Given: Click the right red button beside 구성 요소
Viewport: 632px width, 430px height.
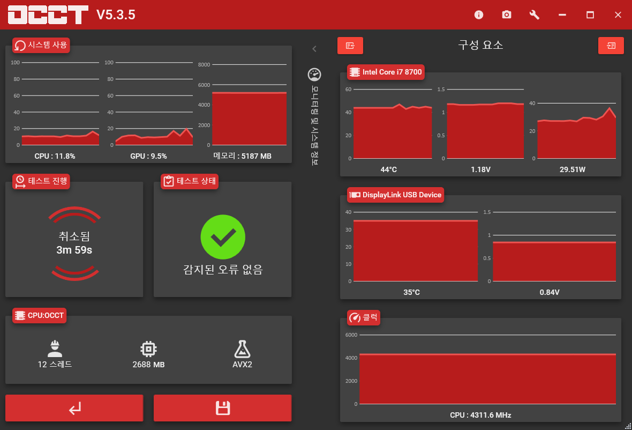Looking at the screenshot, I should pyautogui.click(x=611, y=46).
